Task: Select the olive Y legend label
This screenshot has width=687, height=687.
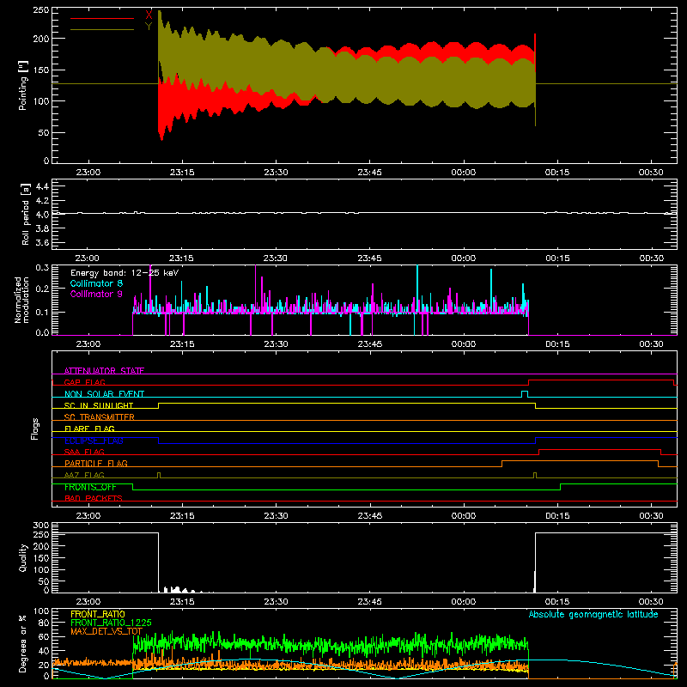Action: 149,27
